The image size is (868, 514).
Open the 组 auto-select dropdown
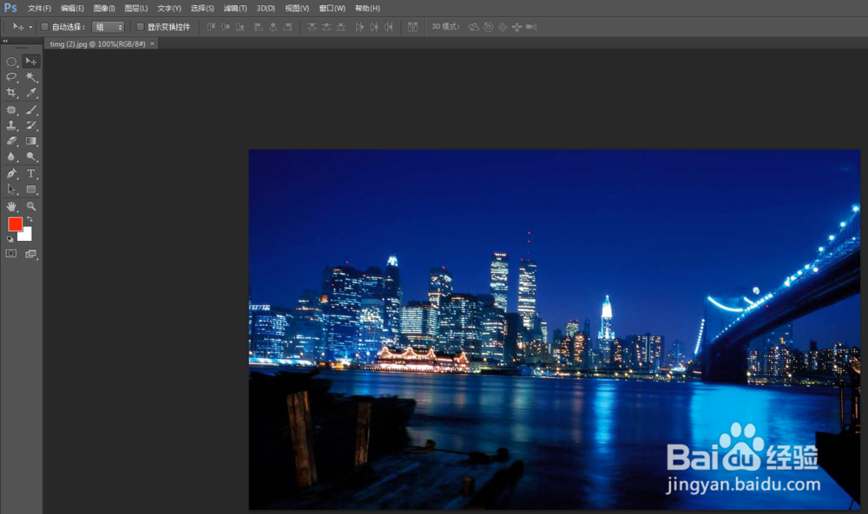pyautogui.click(x=108, y=27)
